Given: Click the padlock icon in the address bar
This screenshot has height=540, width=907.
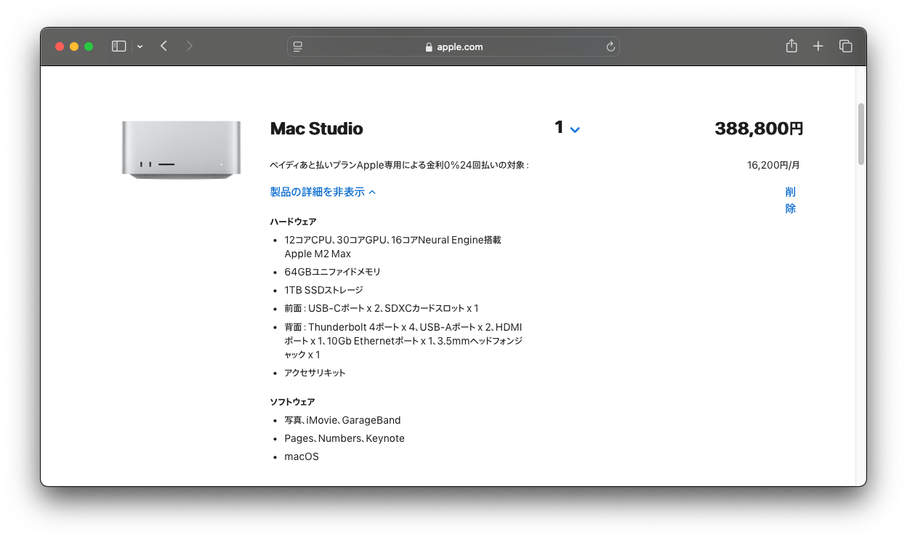Looking at the screenshot, I should [429, 47].
